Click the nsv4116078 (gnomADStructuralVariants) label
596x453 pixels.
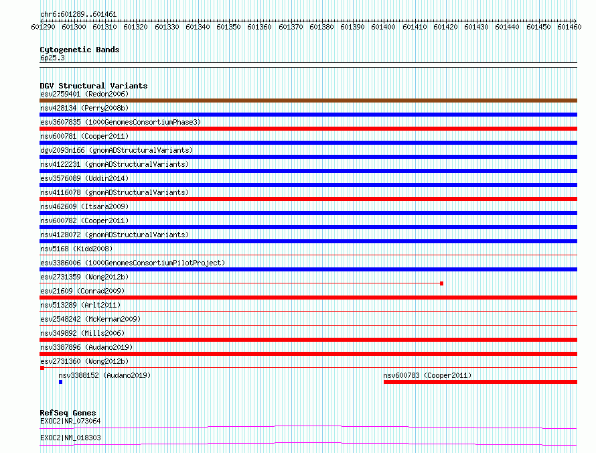[115, 192]
